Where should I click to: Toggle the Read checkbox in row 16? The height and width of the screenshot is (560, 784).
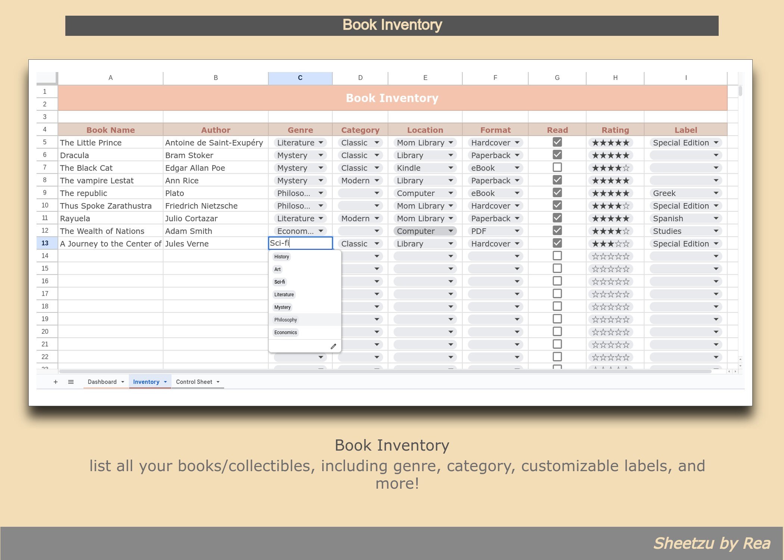(x=557, y=280)
